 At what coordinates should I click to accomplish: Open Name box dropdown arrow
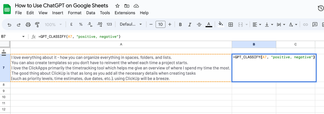[x=23, y=36]
